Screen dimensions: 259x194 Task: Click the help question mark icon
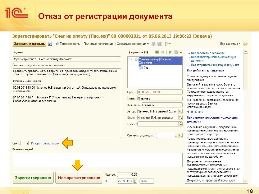(x=245, y=44)
